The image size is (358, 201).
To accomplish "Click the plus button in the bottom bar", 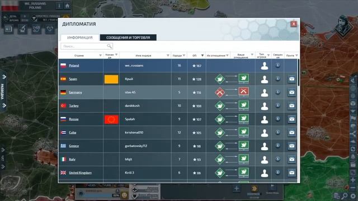I will point(237,189).
